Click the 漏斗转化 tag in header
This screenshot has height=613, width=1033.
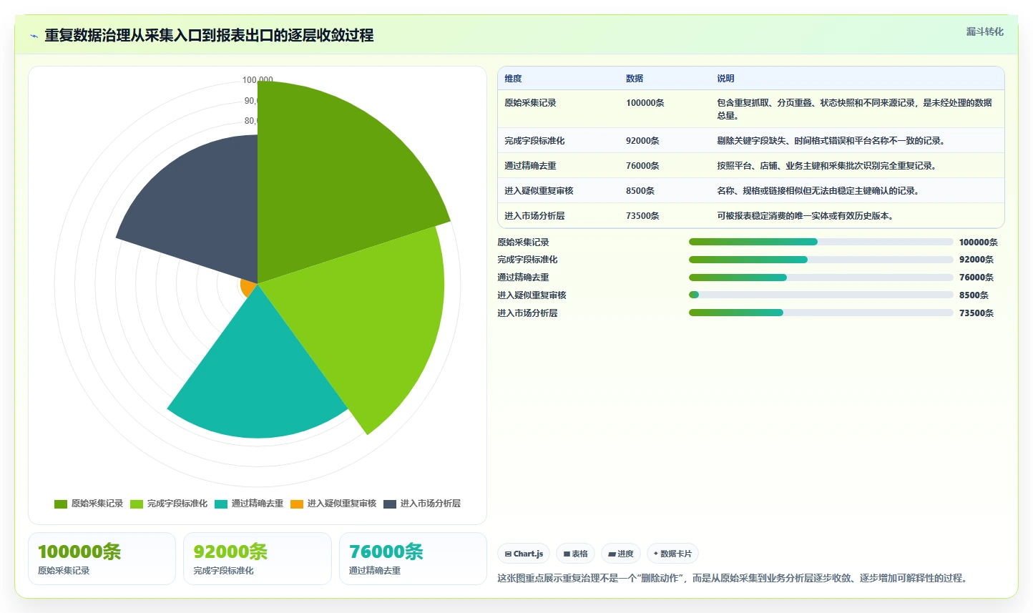click(984, 31)
